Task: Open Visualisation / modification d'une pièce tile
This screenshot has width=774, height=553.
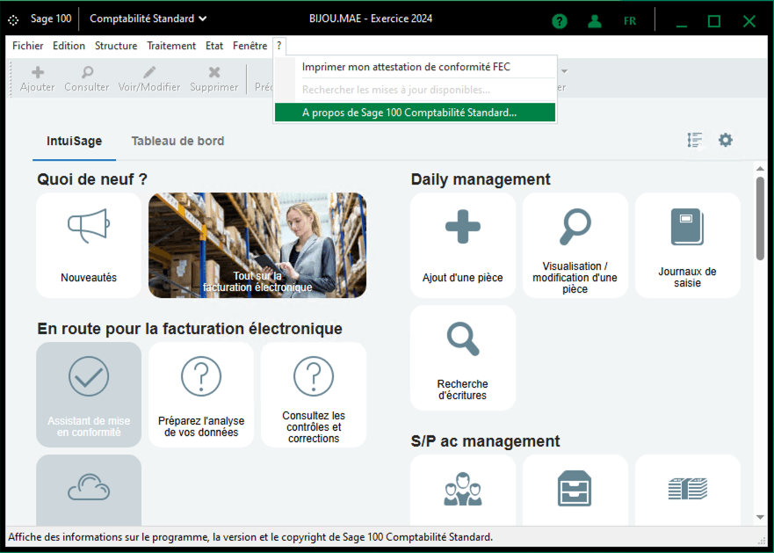Action: (575, 245)
